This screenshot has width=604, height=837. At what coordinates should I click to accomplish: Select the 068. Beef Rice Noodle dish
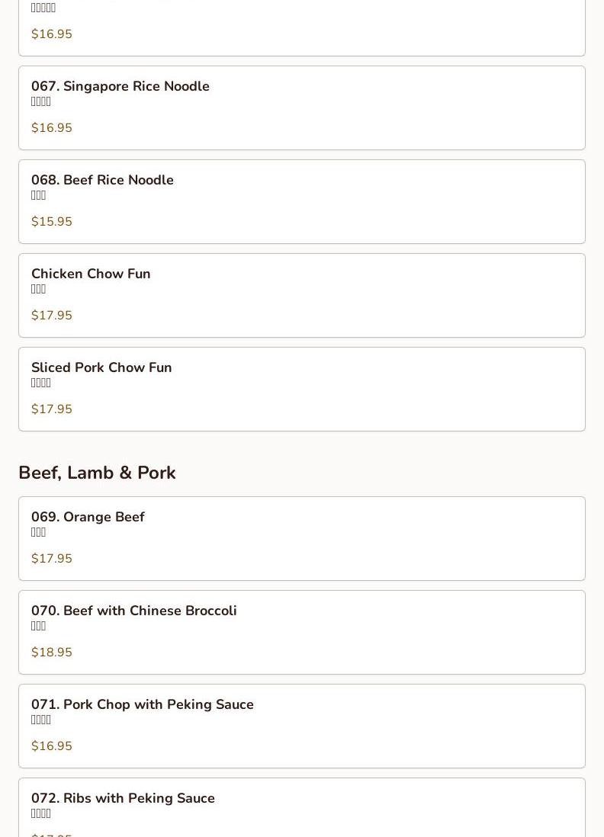click(102, 180)
